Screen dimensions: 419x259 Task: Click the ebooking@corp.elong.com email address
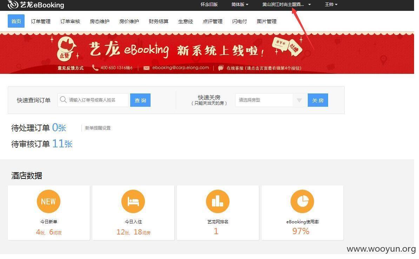[x=180, y=68]
